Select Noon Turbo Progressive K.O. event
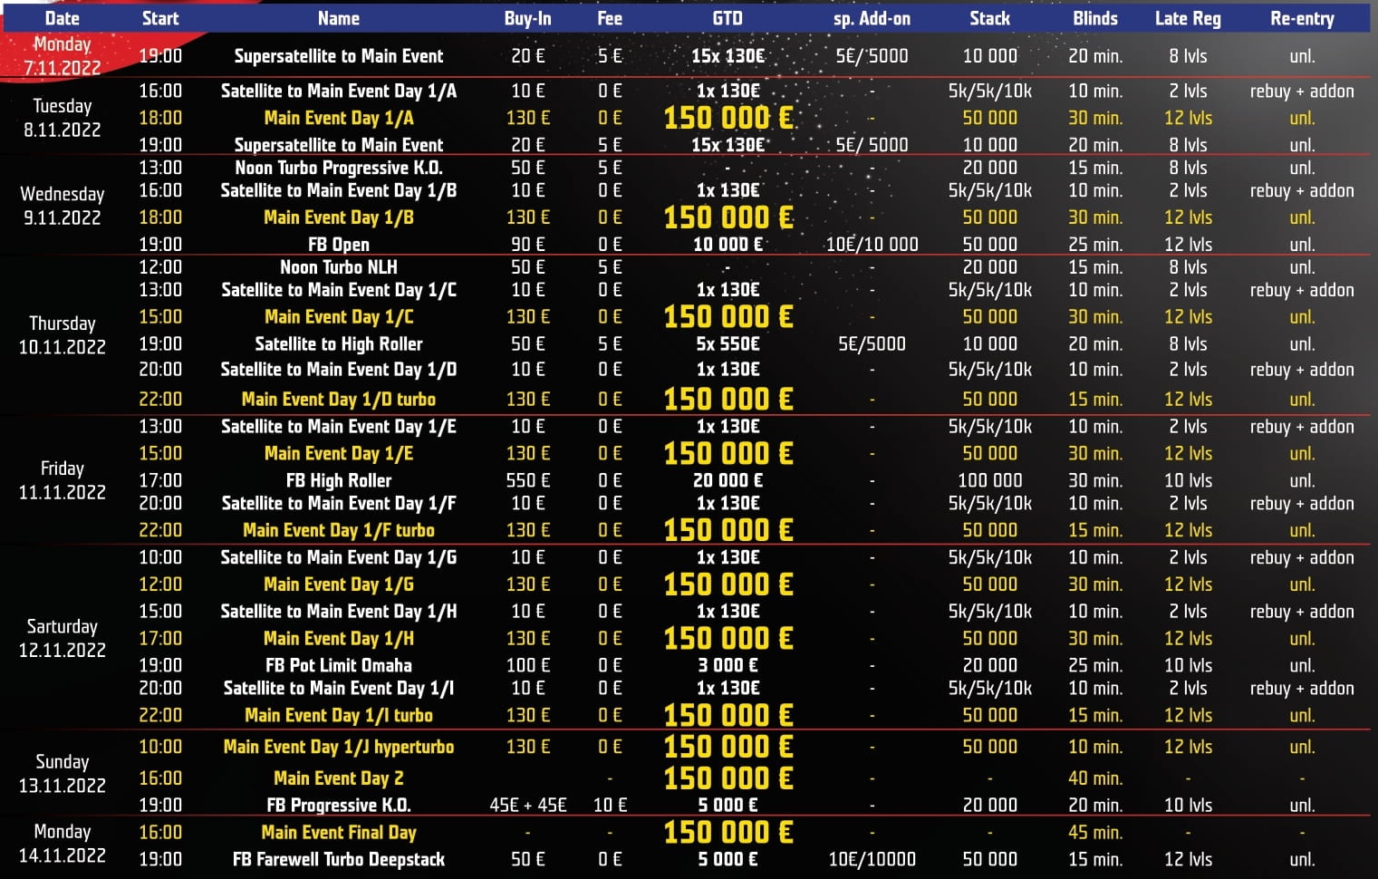1378x879 pixels. (338, 168)
